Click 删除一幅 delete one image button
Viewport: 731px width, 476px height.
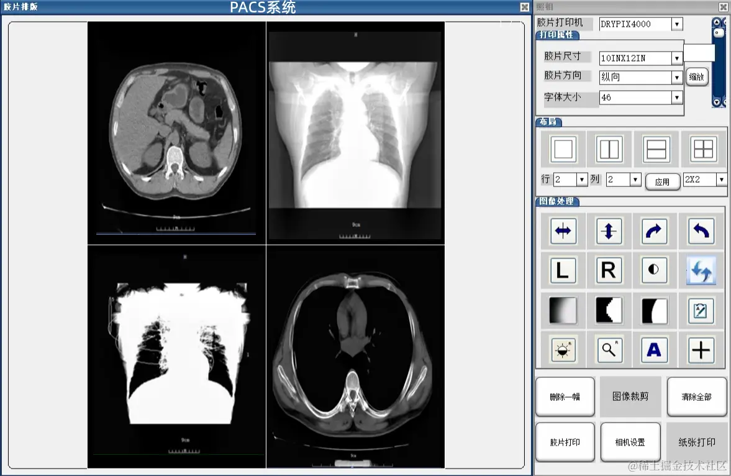[x=565, y=396]
